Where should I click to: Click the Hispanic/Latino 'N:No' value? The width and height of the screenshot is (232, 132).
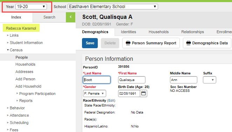[x=135, y=126]
